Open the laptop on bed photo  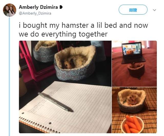pos(134,64)
